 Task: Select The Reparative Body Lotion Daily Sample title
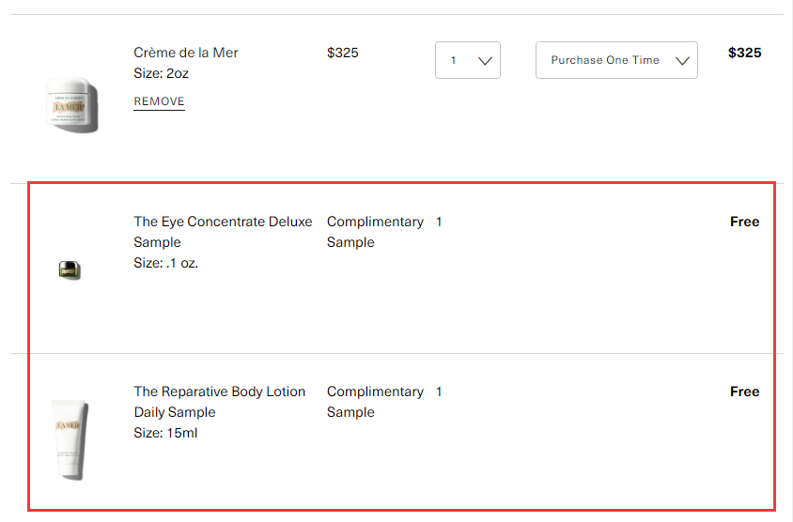[219, 402]
